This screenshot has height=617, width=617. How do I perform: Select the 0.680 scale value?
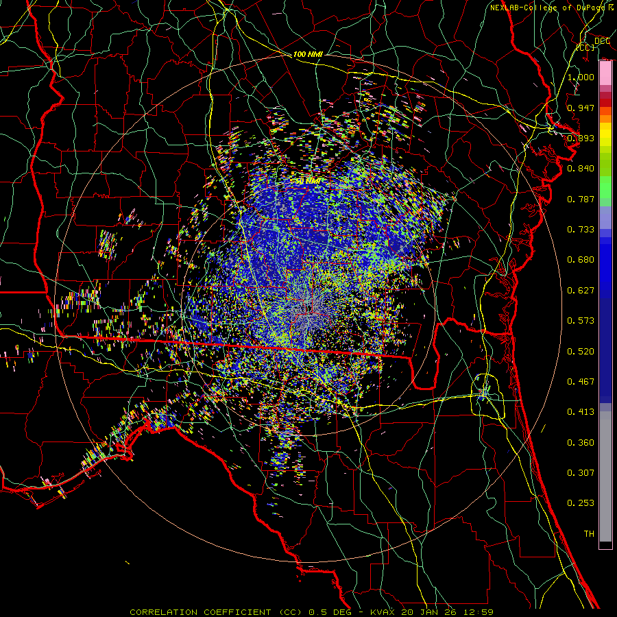pos(581,260)
